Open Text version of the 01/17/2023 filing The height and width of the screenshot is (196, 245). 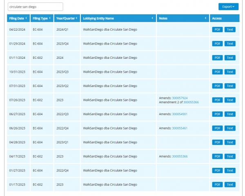(230, 185)
